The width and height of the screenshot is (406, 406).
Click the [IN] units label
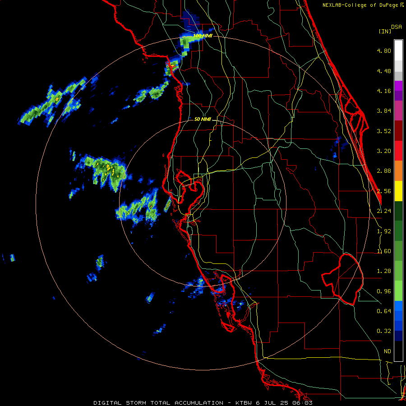(385, 31)
